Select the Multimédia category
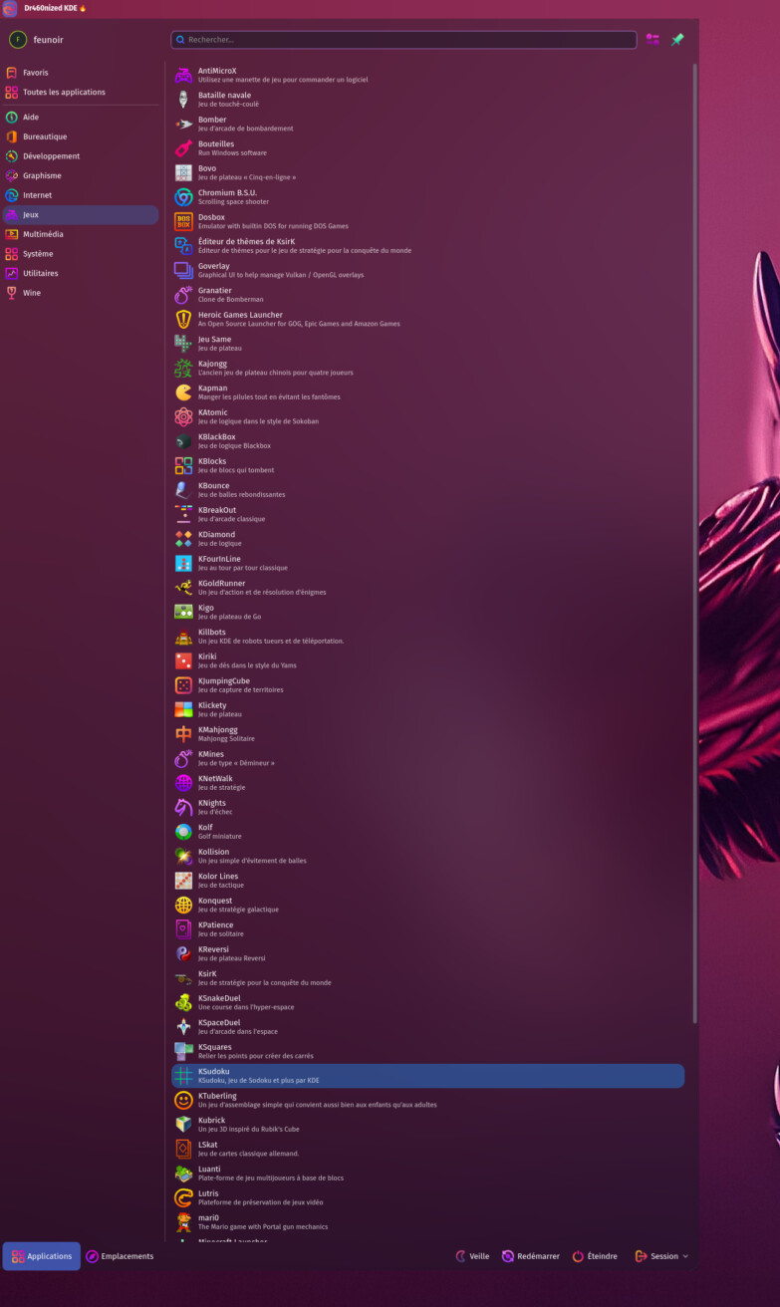The image size is (780, 1307). (43, 234)
